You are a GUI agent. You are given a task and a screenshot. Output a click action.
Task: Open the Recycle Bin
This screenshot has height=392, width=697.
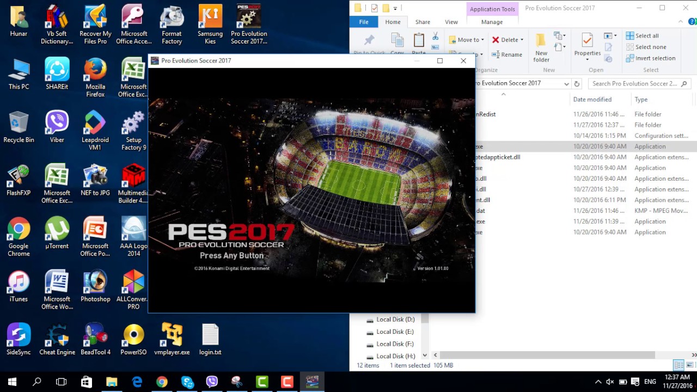coord(19,127)
